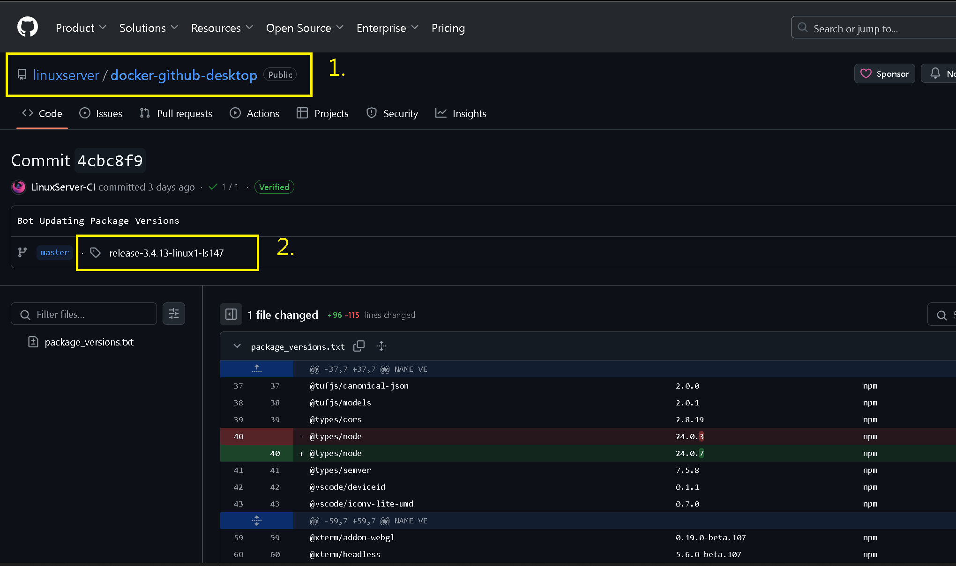Open the Enterprise dropdown

[x=388, y=28]
